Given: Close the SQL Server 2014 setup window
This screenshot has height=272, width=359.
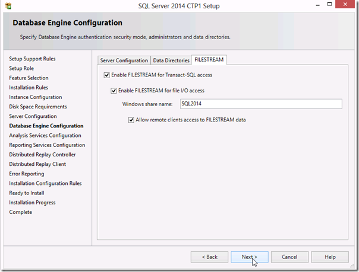Looking at the screenshot, I should coord(345,4).
